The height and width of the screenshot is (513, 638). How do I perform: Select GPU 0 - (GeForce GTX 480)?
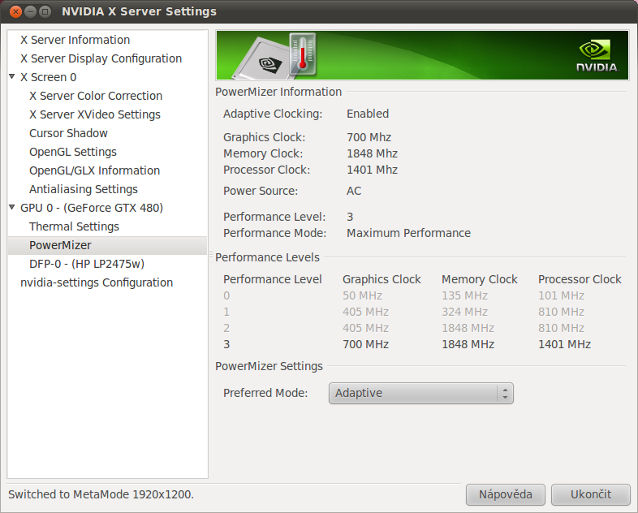pos(92,208)
